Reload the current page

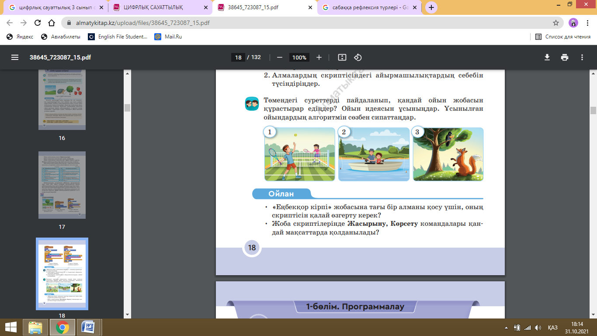pos(38,23)
